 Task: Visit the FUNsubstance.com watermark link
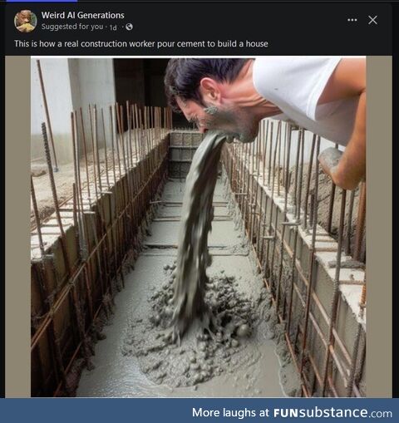[x=332, y=413]
